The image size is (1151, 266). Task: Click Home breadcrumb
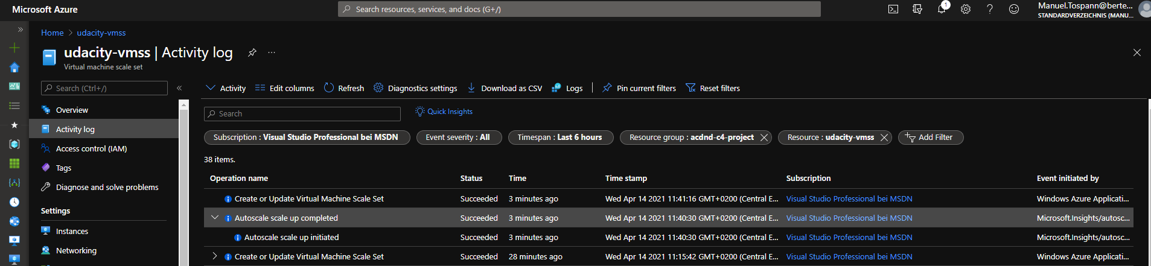click(52, 33)
